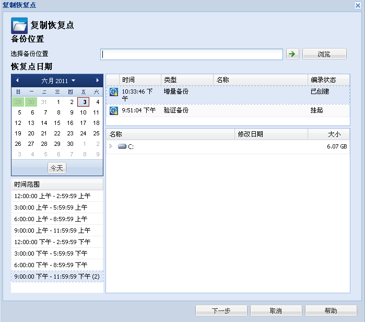This screenshot has height=322, width=365.
Task: Click the 增量备份 type cell
Action: (x=176, y=91)
